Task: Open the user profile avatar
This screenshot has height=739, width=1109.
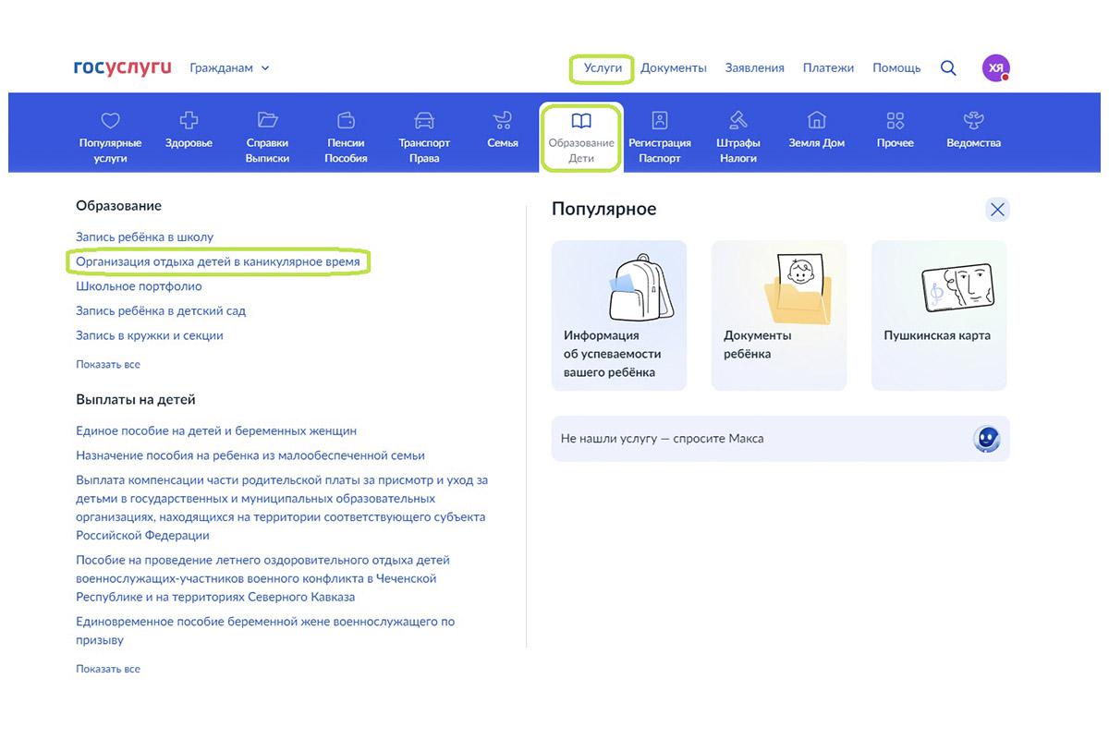Action: [x=995, y=68]
